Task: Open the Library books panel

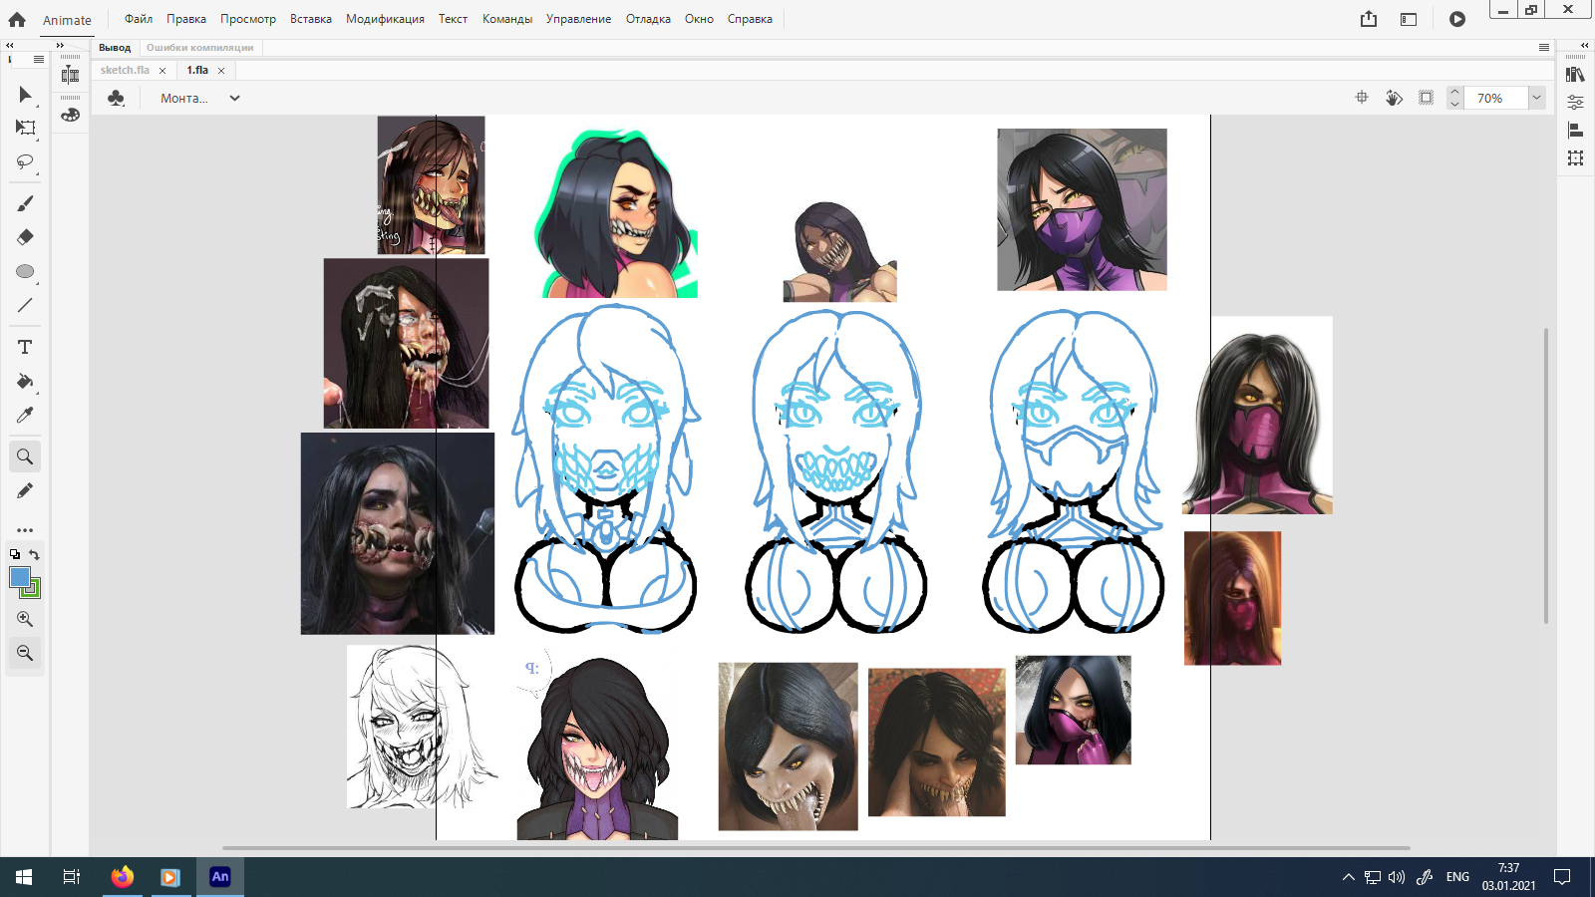Action: click(x=1575, y=75)
